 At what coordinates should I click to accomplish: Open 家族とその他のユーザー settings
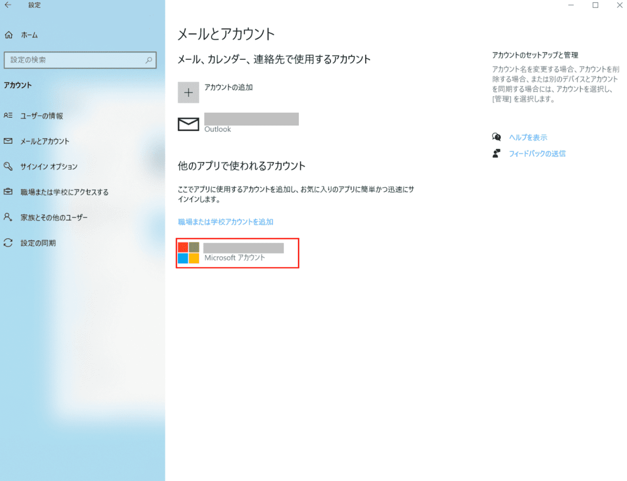pos(54,217)
